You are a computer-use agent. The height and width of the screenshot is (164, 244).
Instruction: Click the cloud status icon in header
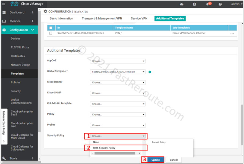click(181, 4)
